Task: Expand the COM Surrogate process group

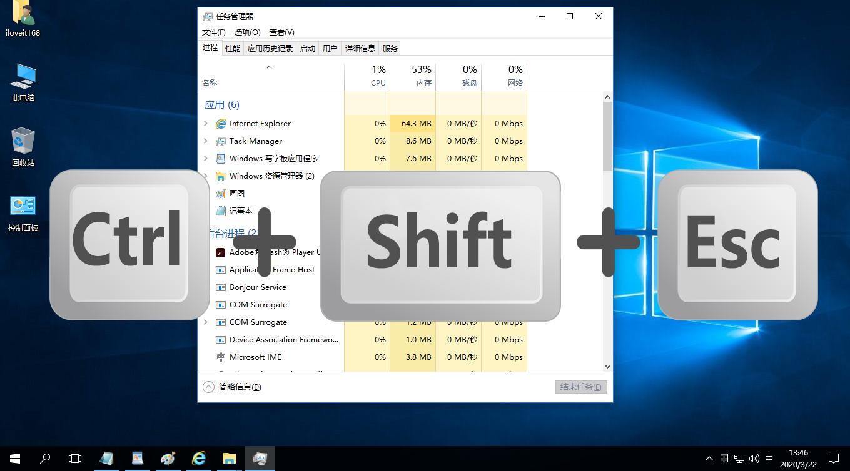Action: point(206,322)
